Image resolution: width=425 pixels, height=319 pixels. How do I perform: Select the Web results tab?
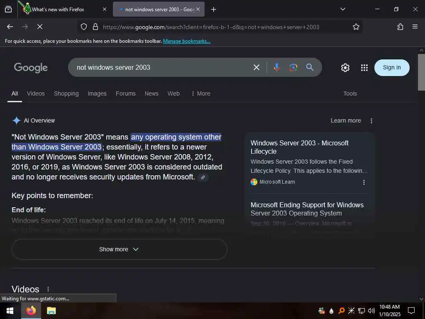(173, 93)
